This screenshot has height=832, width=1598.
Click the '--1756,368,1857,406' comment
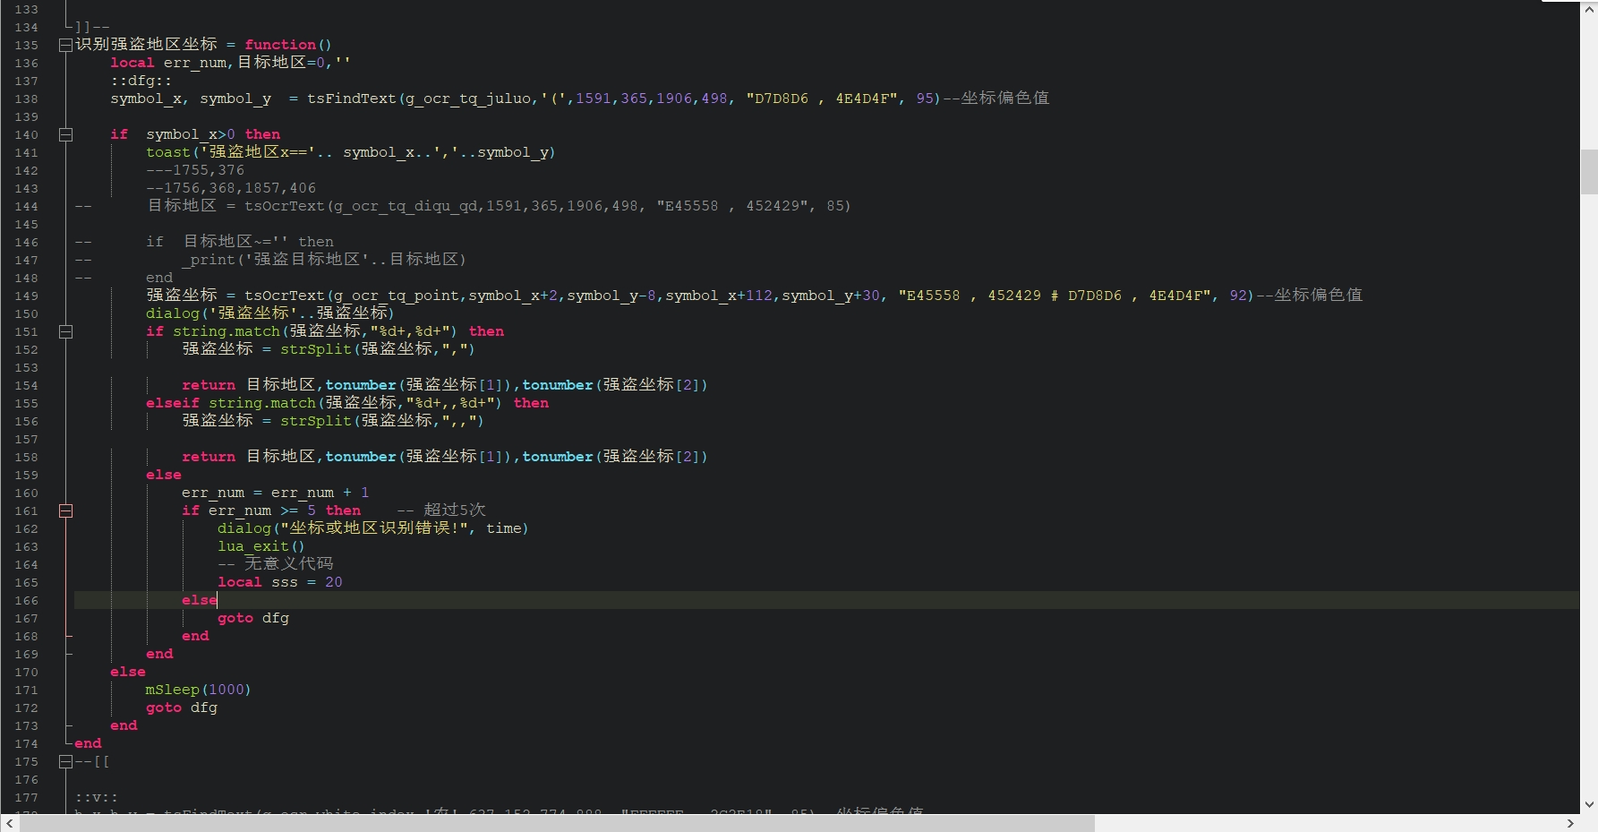(x=231, y=188)
